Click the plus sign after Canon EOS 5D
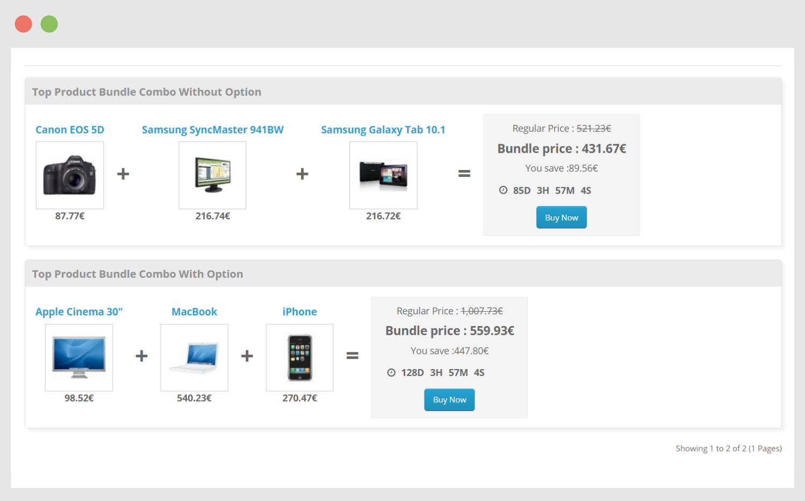Viewport: 805px width, 501px height. tap(123, 174)
